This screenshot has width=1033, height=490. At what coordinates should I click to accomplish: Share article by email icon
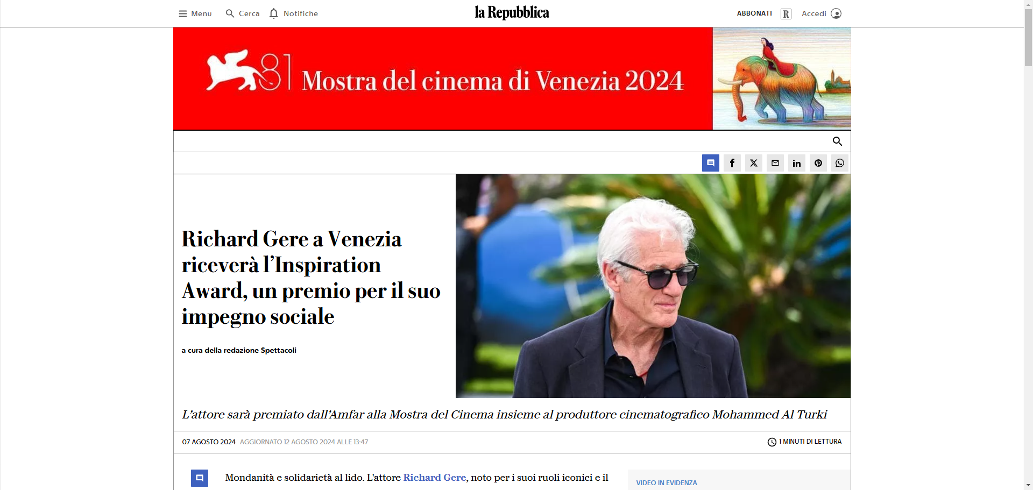tap(775, 163)
